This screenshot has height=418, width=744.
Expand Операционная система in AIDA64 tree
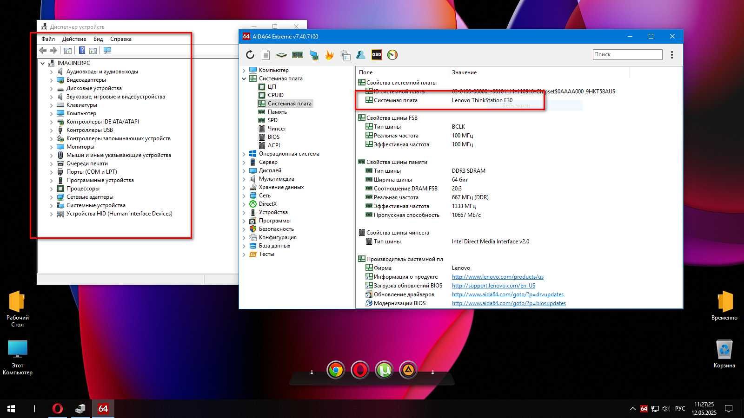(244, 154)
